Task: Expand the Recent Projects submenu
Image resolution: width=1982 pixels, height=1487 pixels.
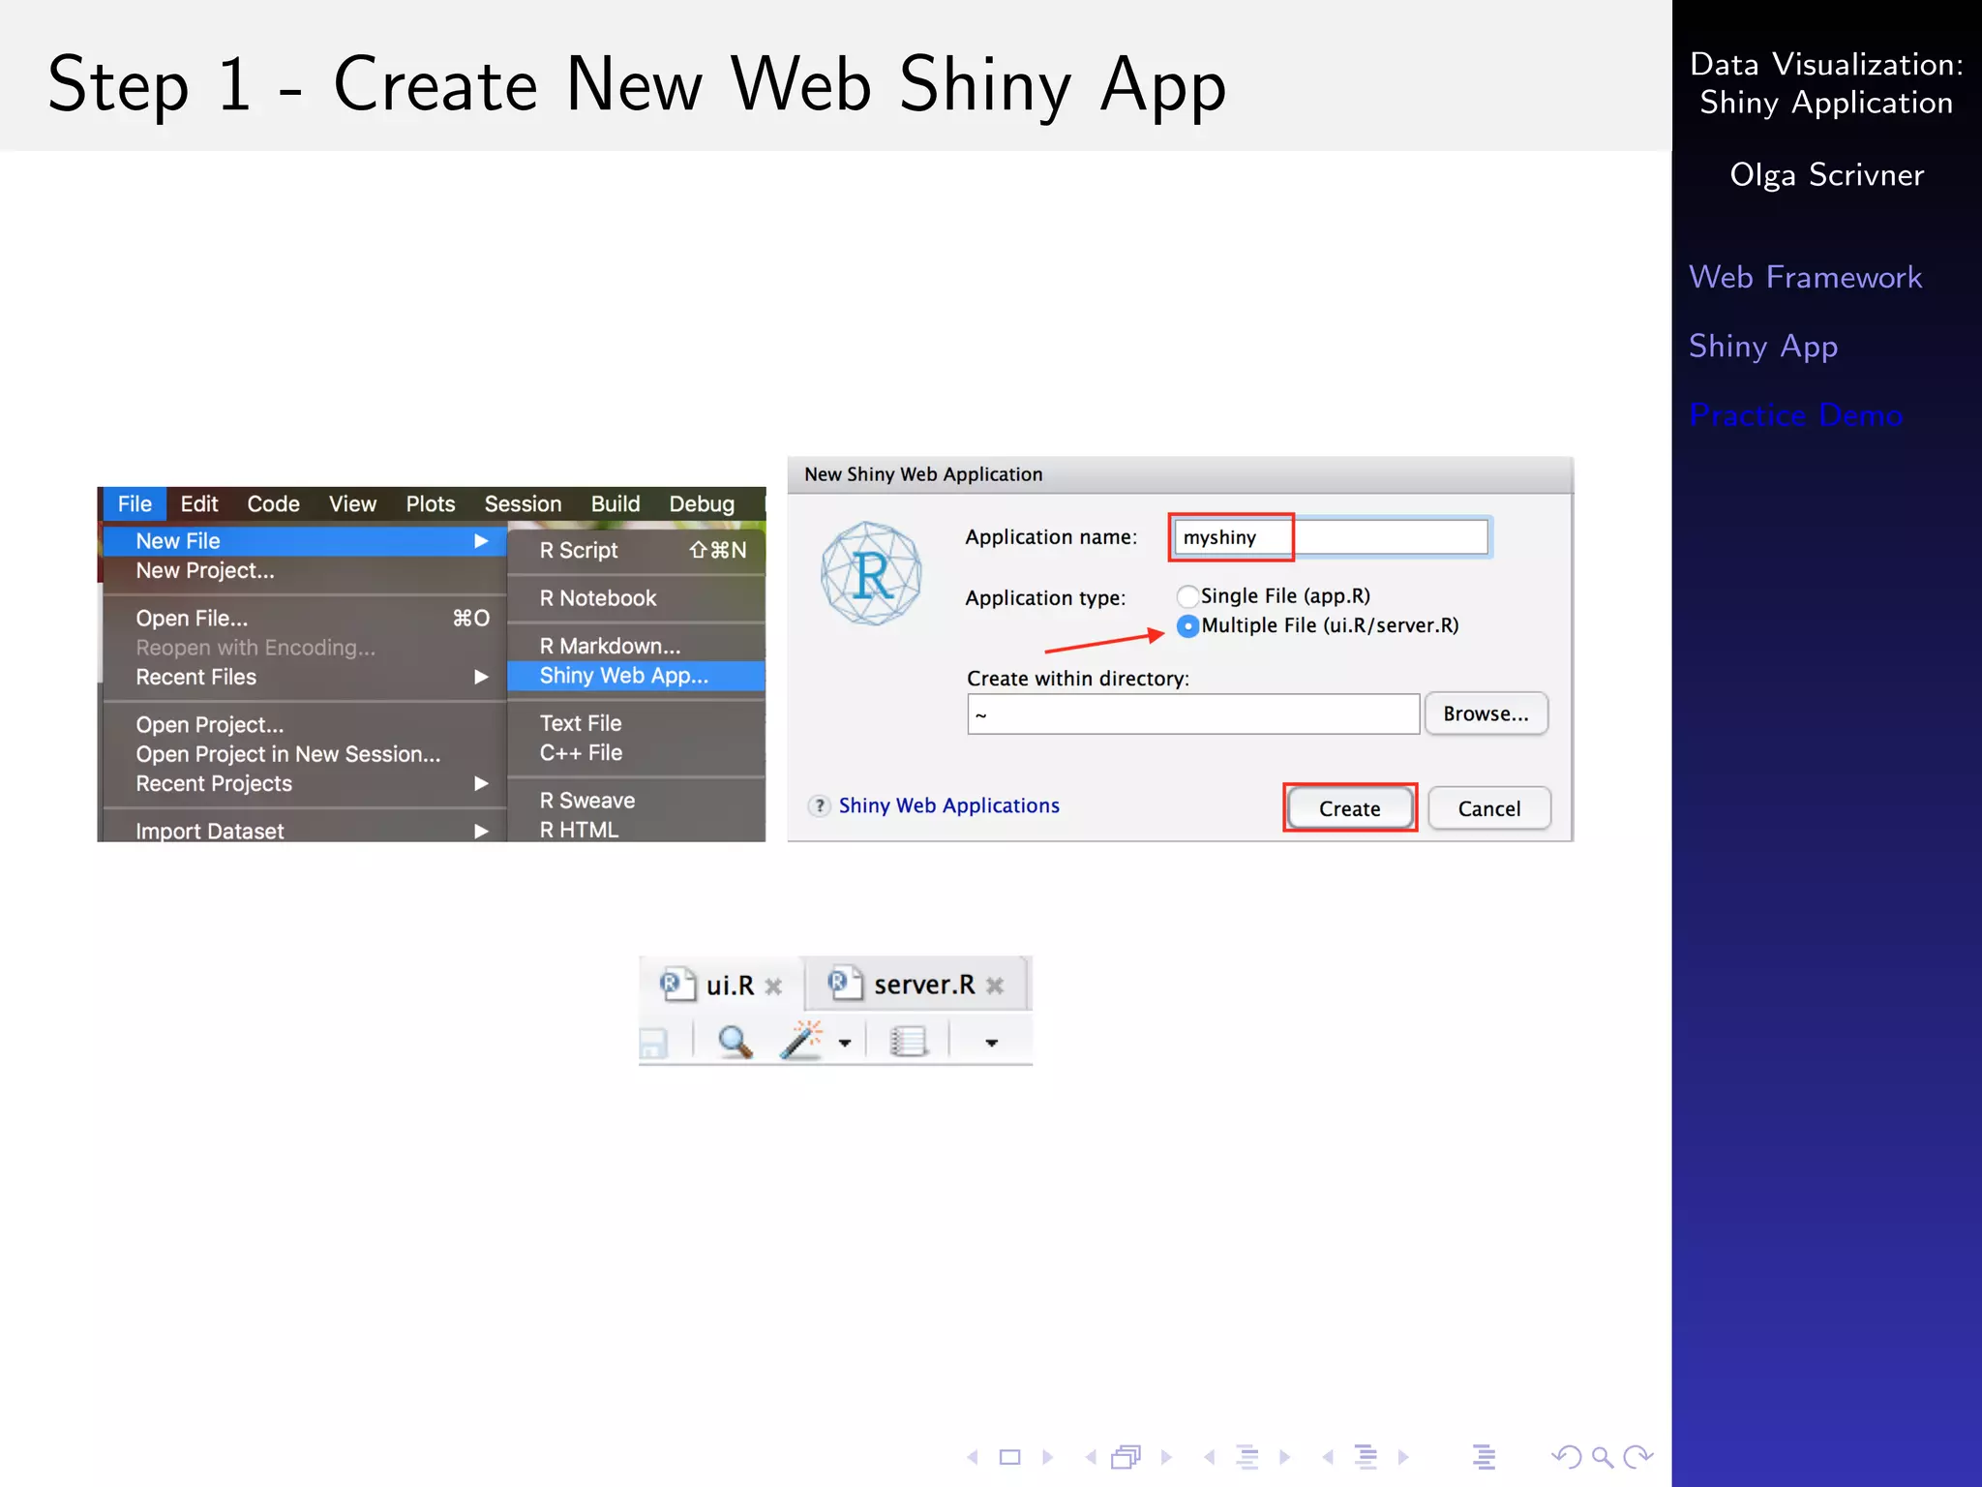Action: pyautogui.click(x=305, y=784)
